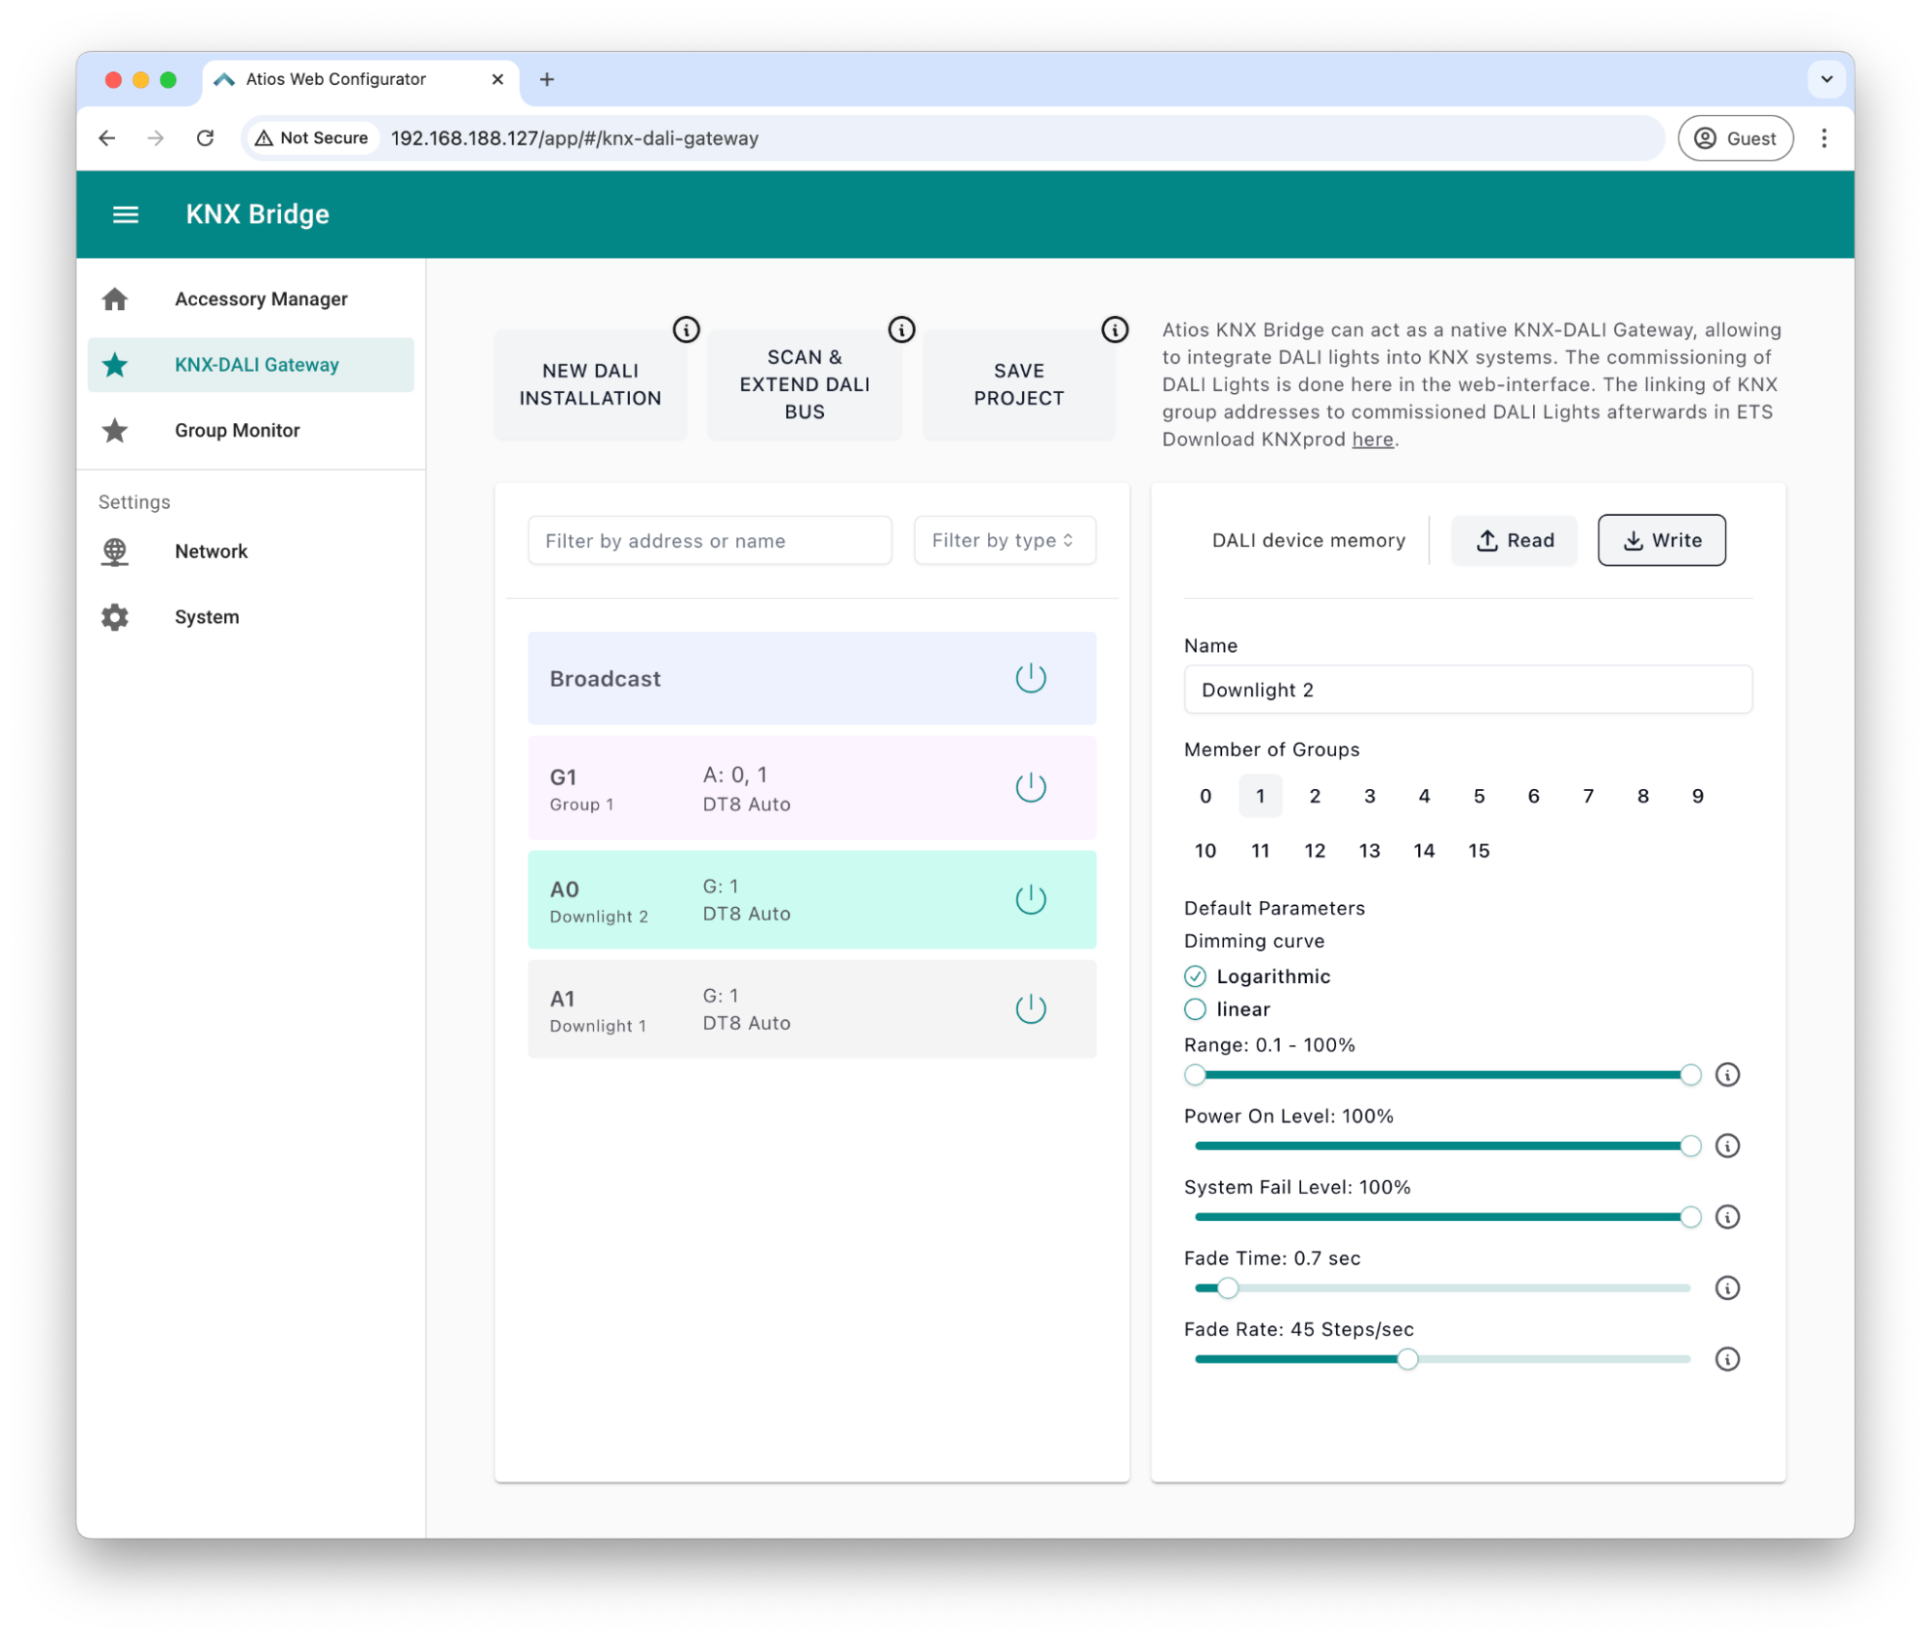The height and width of the screenshot is (1640, 1931).
Task: Select the A1 Downlight 1 row
Action: coord(811,1009)
